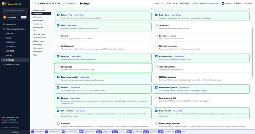Image resolution: width=255 pixels, height=134 pixels.
Task: Click the Trade default tag beside Pack size
Action: 75,87
